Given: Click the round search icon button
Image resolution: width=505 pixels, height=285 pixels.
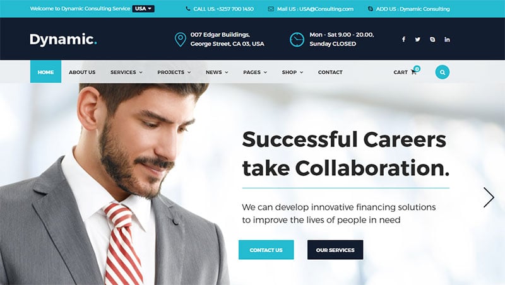Looking at the screenshot, I should pyautogui.click(x=443, y=72).
